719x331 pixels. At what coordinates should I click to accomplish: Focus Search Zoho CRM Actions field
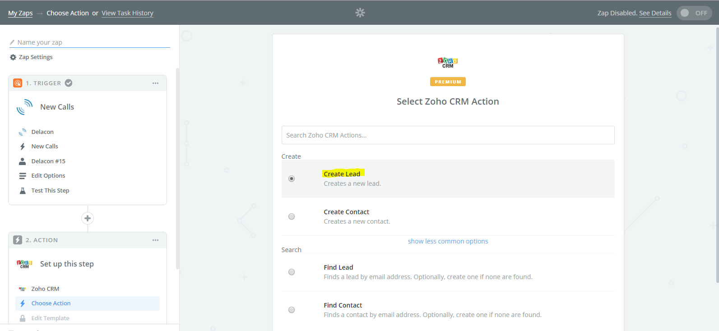(448, 135)
